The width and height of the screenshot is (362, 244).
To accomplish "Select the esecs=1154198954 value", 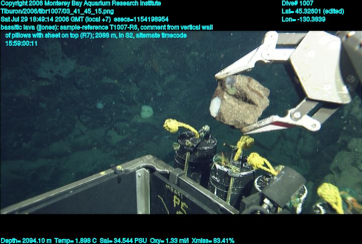I will 141,19.
